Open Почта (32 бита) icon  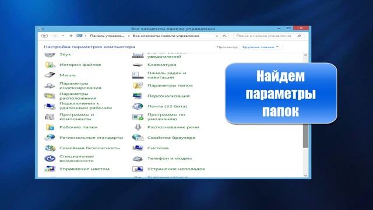pyautogui.click(x=138, y=106)
